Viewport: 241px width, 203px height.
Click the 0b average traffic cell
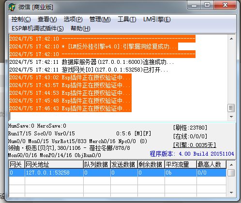181,173
